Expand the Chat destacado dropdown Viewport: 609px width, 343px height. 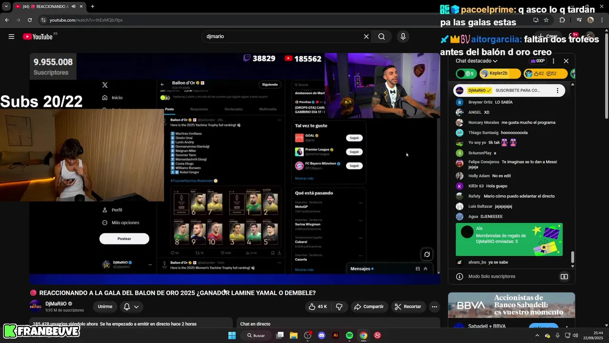[x=476, y=61]
